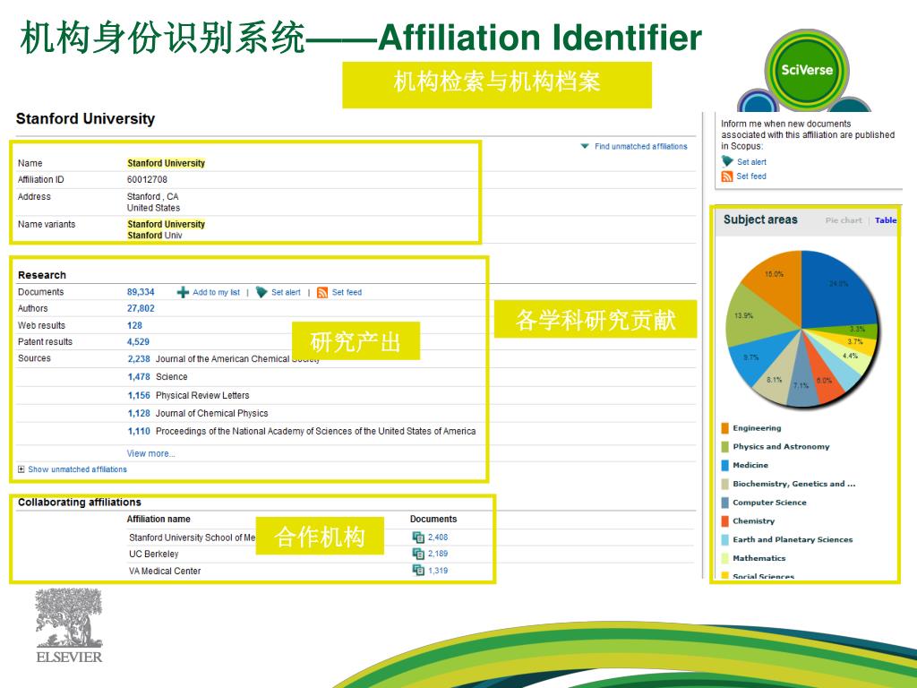Open the 4,529 patent results link
Screen dimensions: 917x688
[138, 341]
